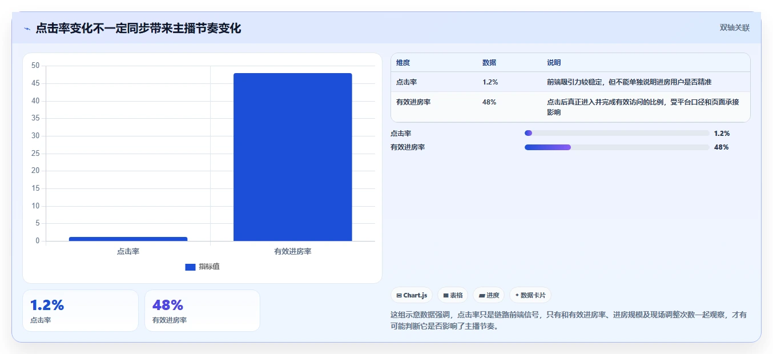The width and height of the screenshot is (773, 354).
Task: Click the 48% value beside the progress bar
Action: pyautogui.click(x=721, y=147)
